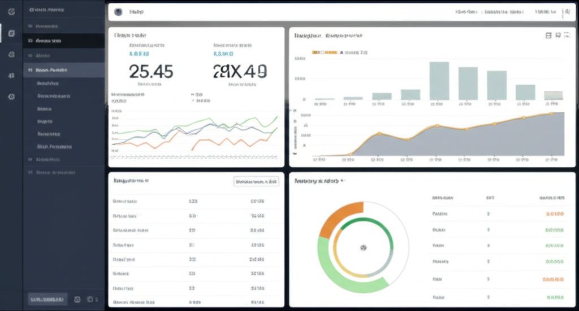Toggle the first legend entry above the line chart
This screenshot has height=311, width=579.
pos(128,94)
